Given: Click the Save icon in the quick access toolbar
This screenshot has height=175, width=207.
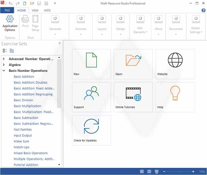Looking at the screenshot, I should 39,3.
